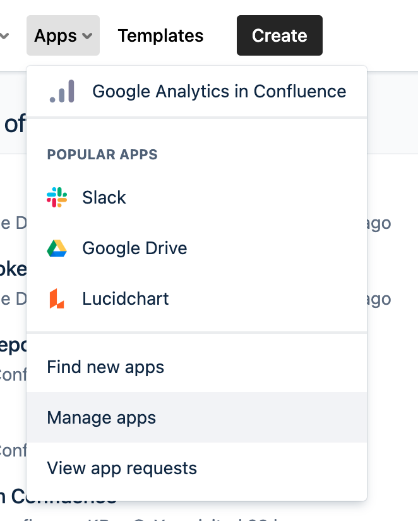Image resolution: width=418 pixels, height=521 pixels.
Task: Click the POPULAR APPS section heading
Action: [102, 154]
